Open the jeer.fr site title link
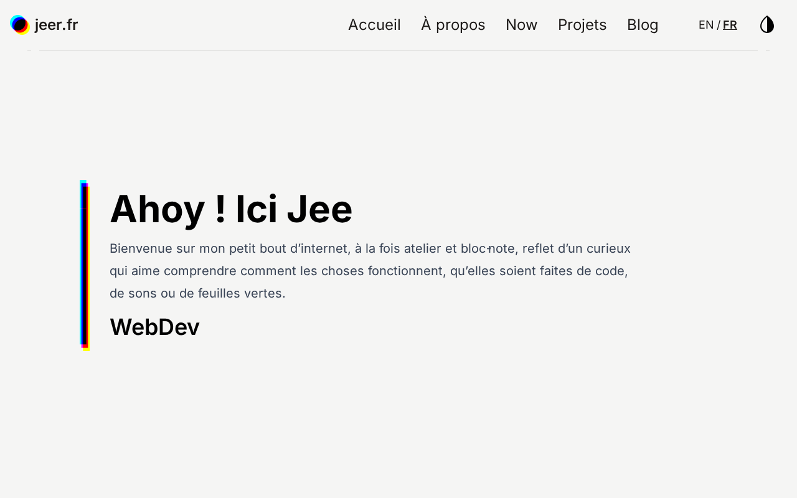 56,25
